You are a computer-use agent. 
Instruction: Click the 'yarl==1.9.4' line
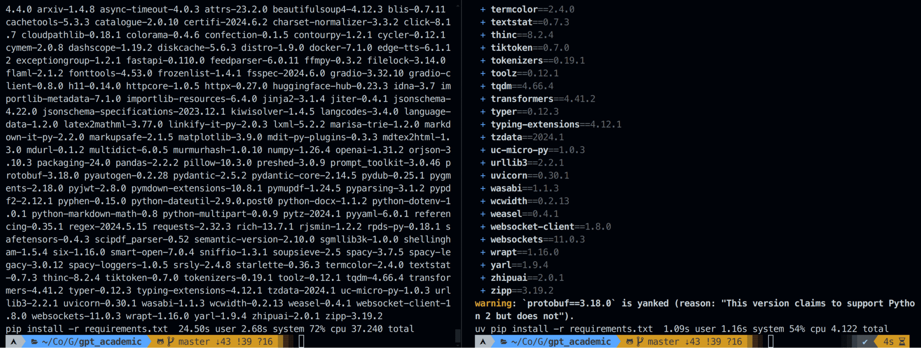[x=514, y=265]
